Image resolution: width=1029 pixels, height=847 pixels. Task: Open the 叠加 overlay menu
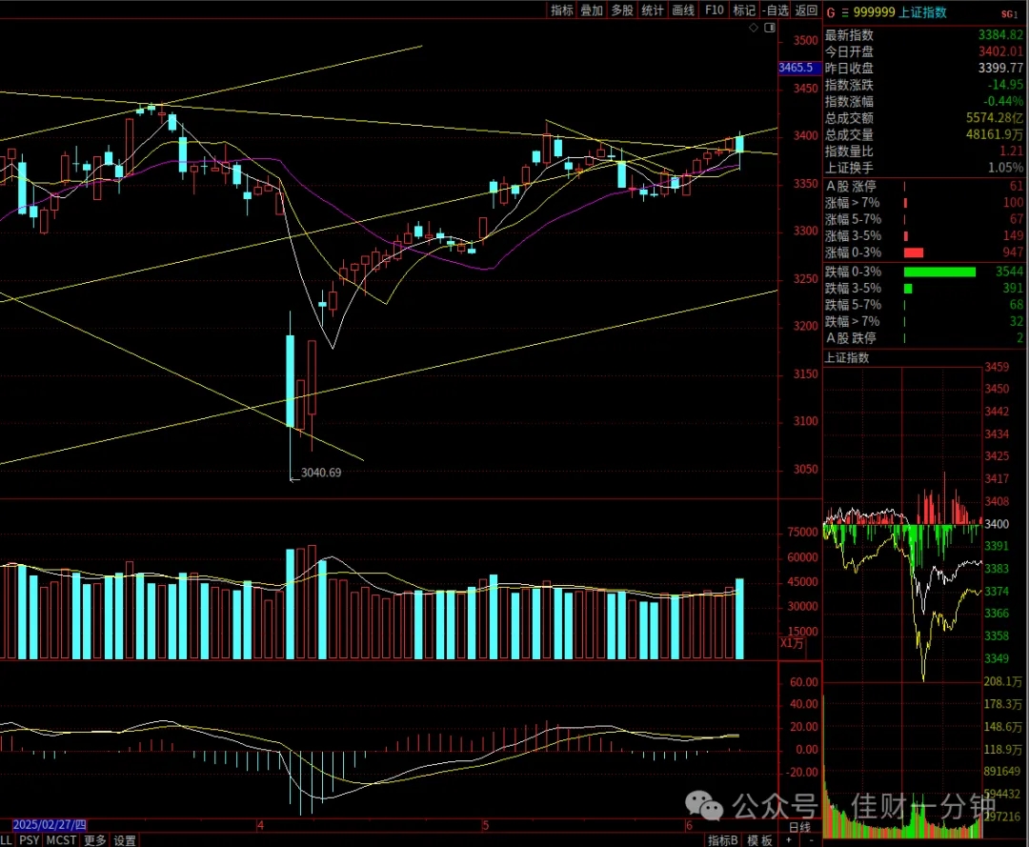point(592,10)
